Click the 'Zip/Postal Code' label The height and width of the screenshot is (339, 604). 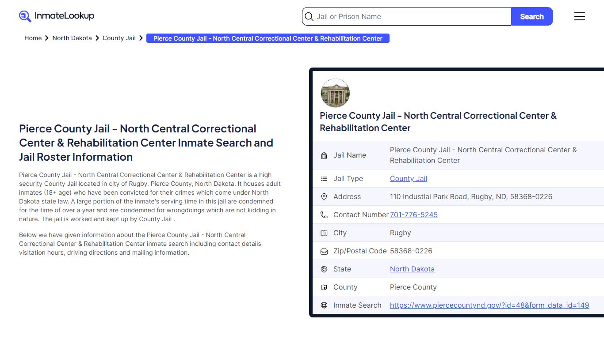click(x=360, y=251)
